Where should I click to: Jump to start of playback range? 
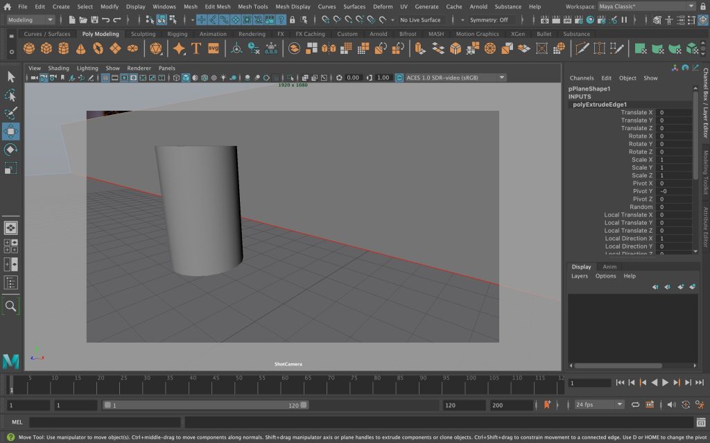tap(621, 382)
